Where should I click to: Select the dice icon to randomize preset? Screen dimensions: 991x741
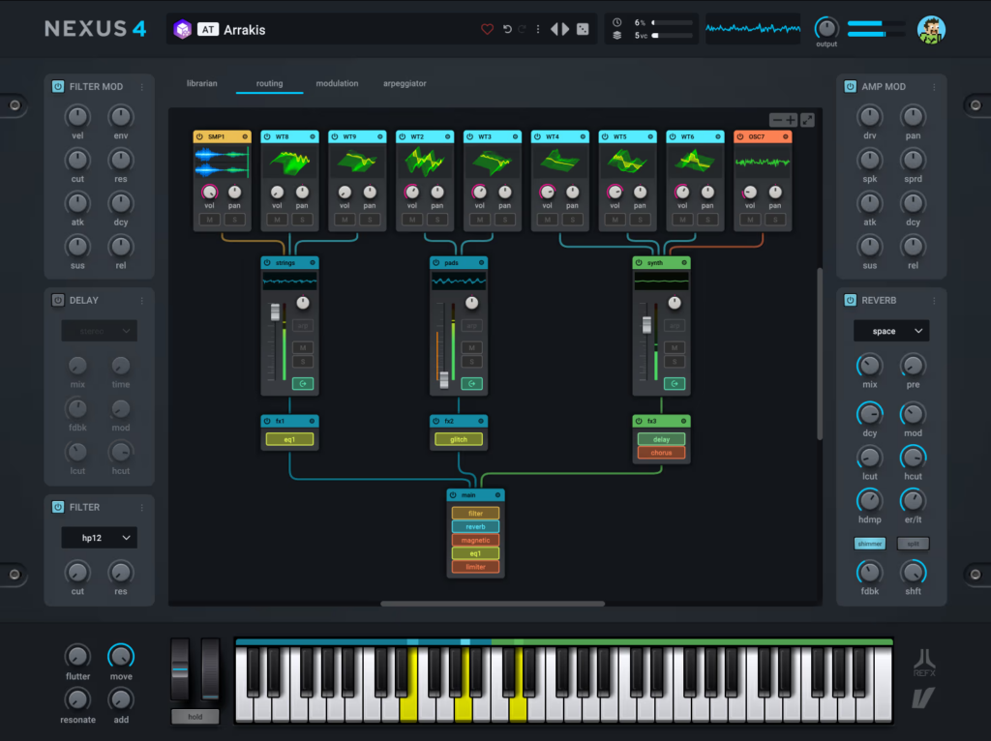click(582, 29)
